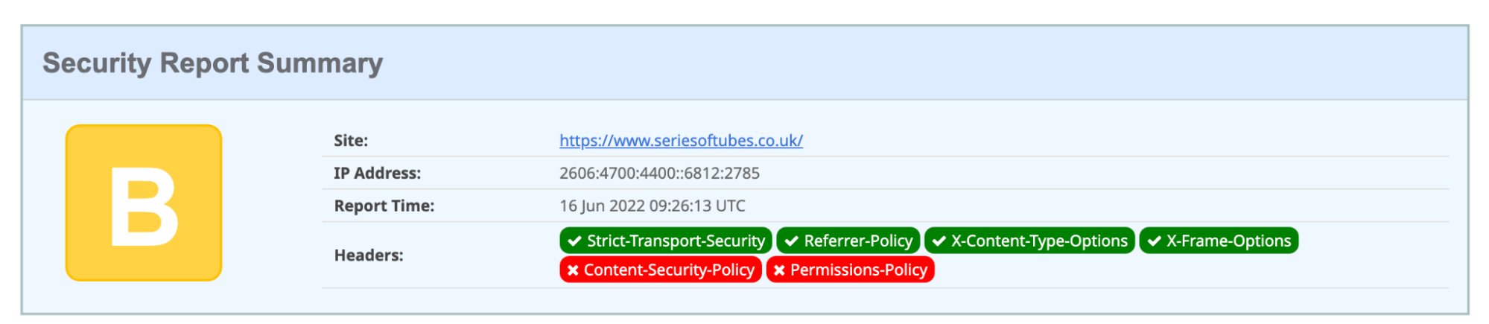Open the seriesoftubes.co.uk site link
This screenshot has height=324, width=1489.
pos(681,141)
